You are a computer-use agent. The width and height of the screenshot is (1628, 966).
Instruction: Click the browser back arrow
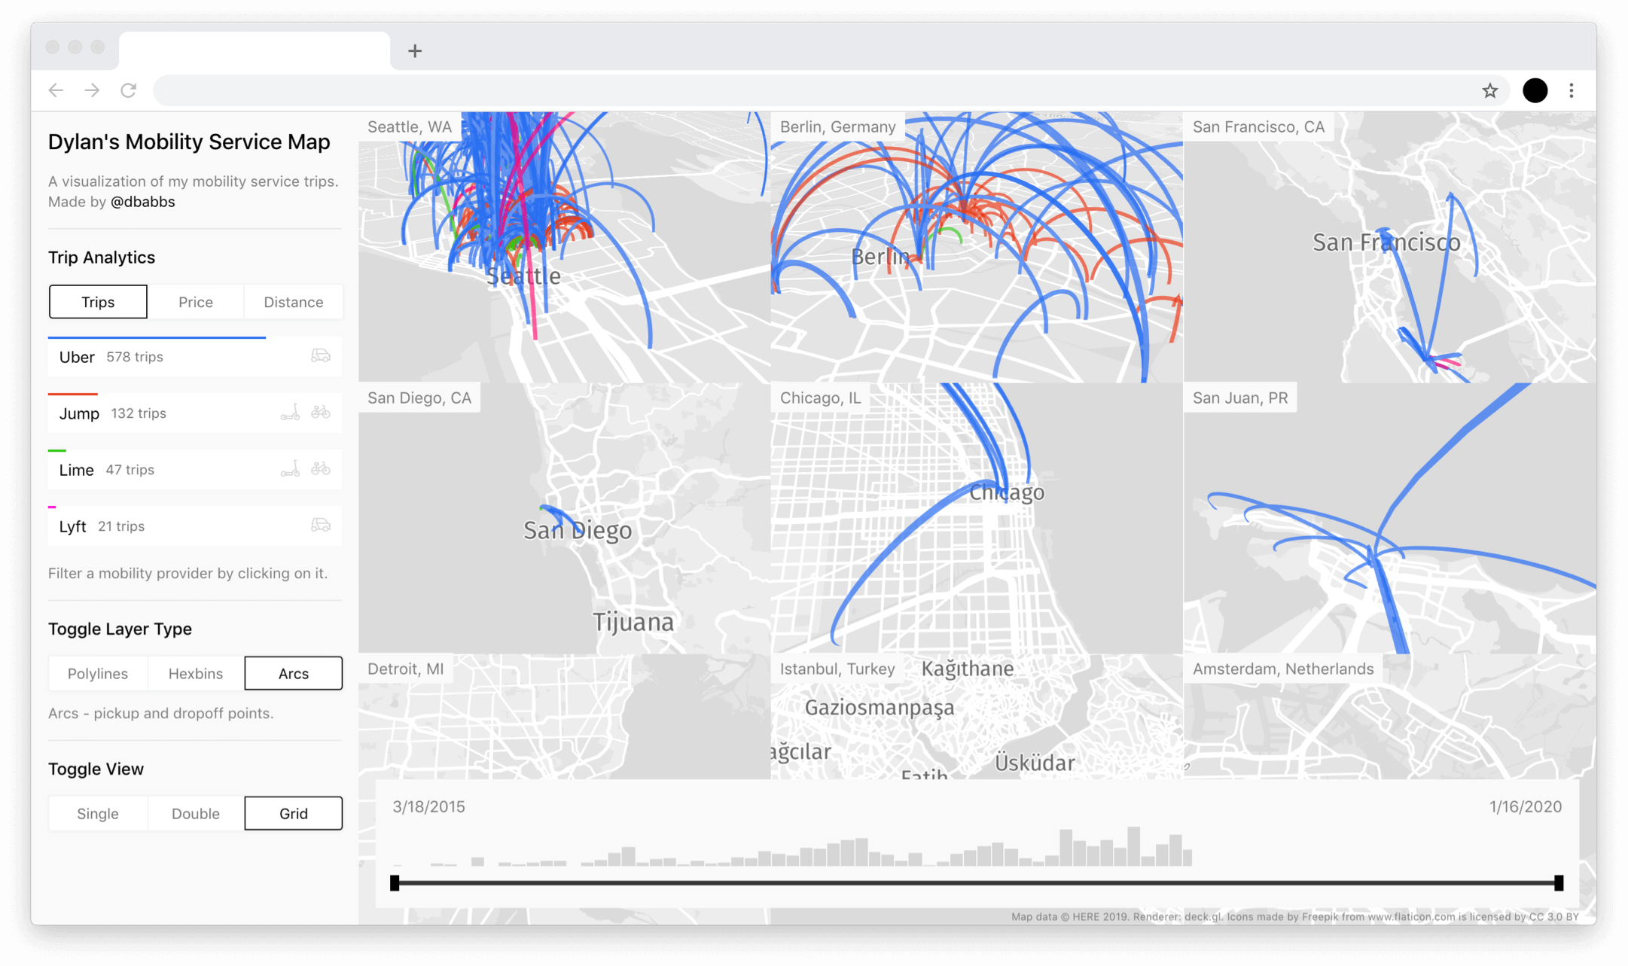tap(56, 90)
